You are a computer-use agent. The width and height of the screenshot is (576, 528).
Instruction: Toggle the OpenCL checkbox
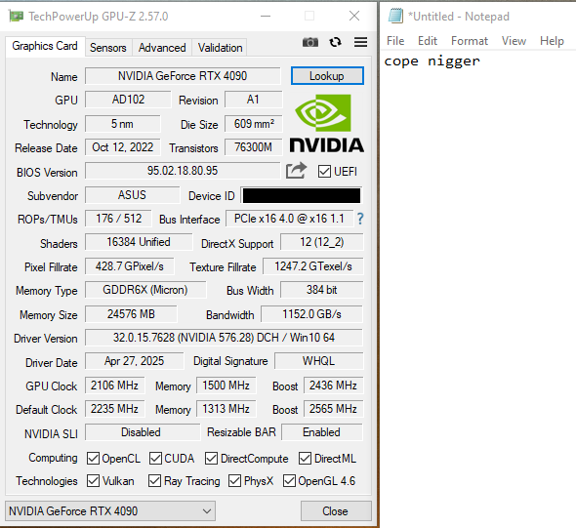[93, 459]
